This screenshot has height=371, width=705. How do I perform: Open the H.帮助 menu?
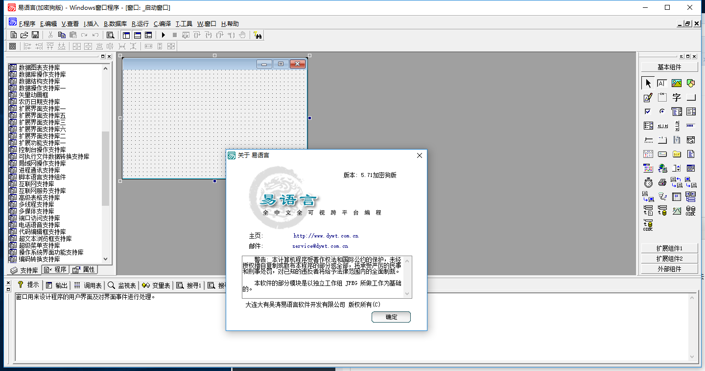(x=230, y=23)
